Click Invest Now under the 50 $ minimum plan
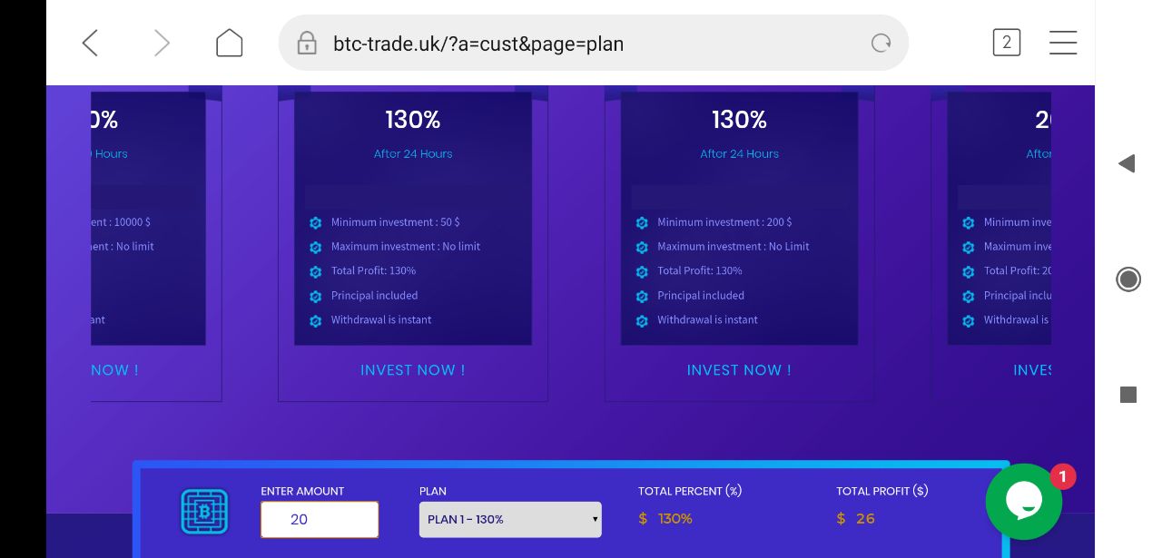Viewport: 1162px width, 558px height. tap(412, 370)
